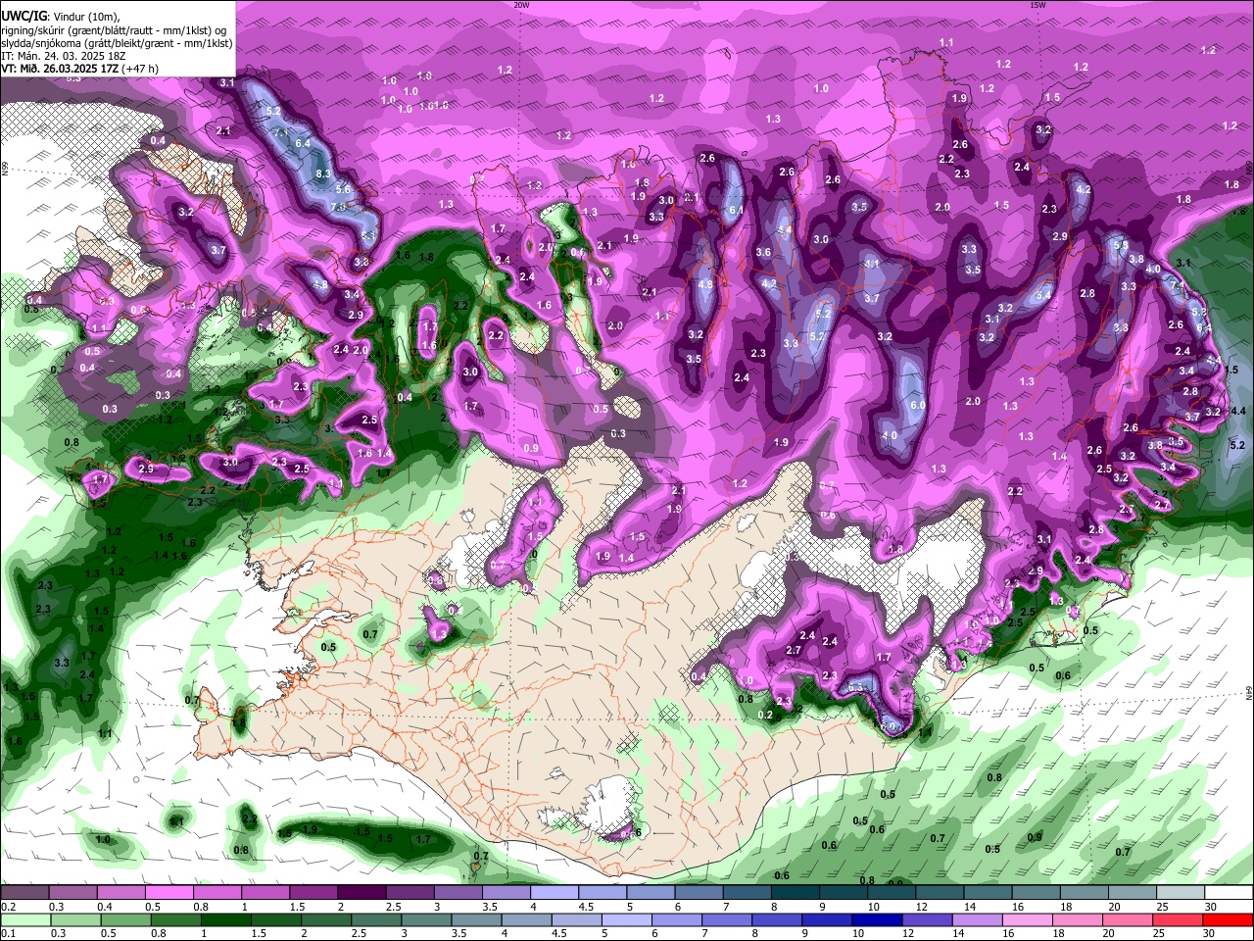Click the light periwinkle 4 snow legend swatch
Screen dimensions: 1254x941
tap(555, 892)
